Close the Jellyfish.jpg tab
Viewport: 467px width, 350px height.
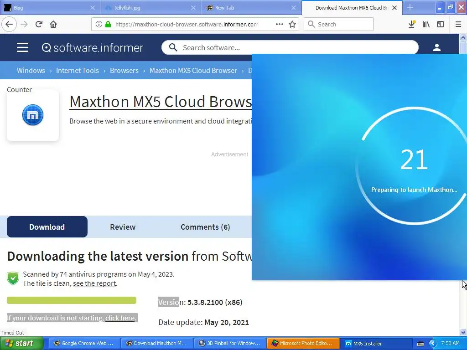point(193,8)
